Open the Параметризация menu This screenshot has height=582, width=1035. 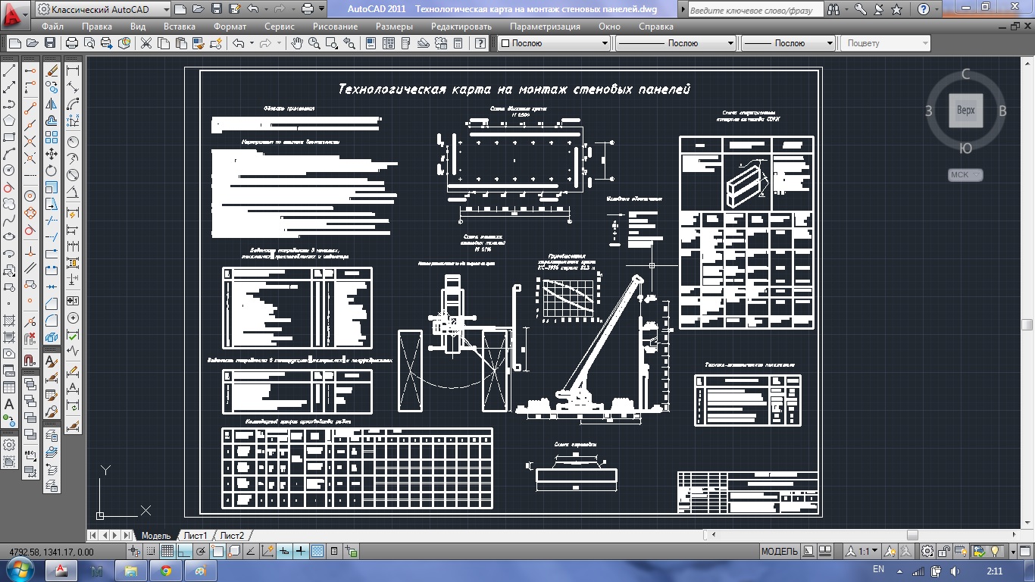[545, 26]
